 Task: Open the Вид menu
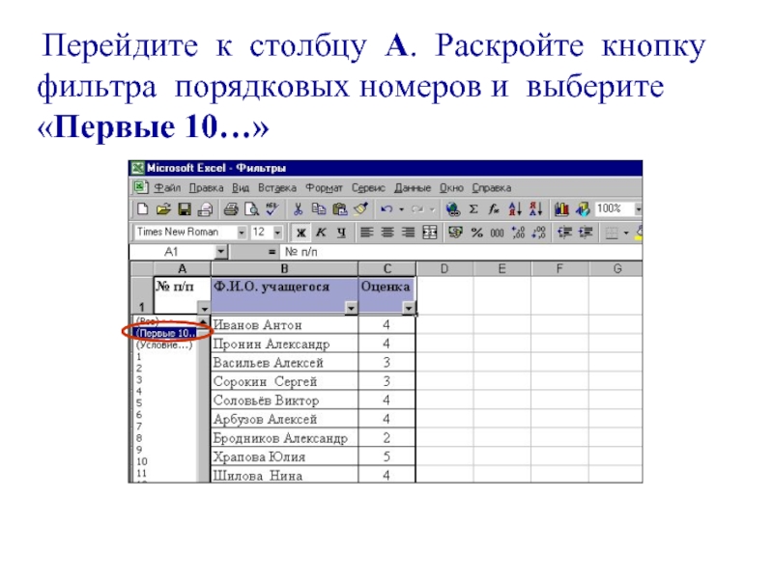[241, 187]
